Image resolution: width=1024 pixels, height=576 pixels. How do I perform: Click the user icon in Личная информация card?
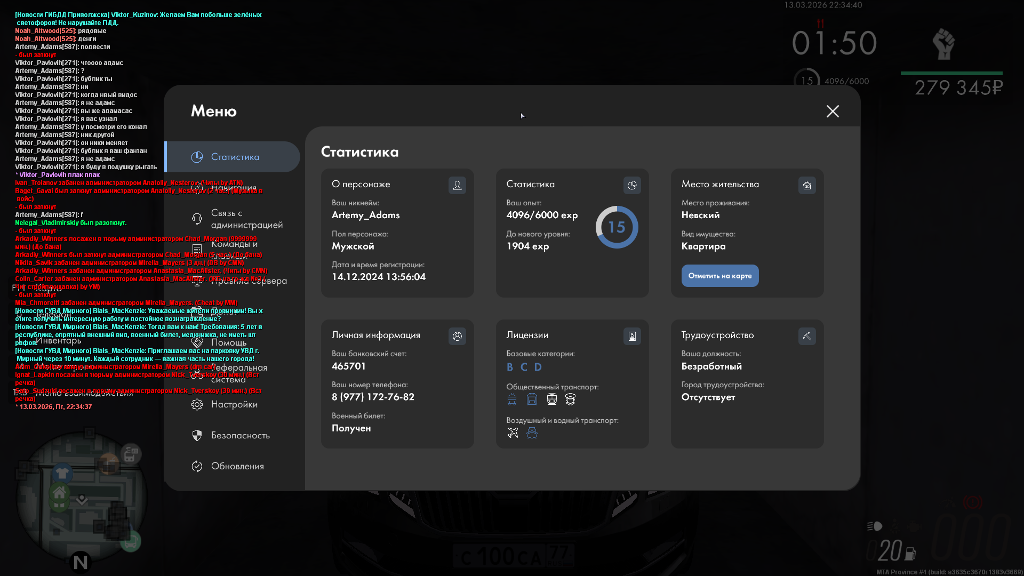tap(457, 336)
